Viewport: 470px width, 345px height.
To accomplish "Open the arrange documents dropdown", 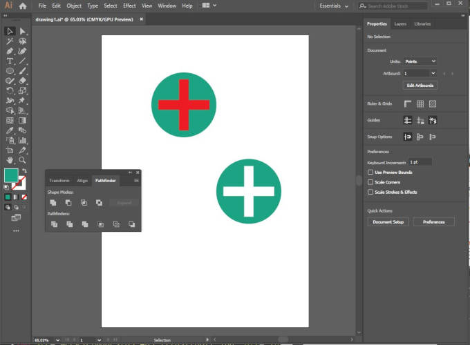I will point(209,6).
